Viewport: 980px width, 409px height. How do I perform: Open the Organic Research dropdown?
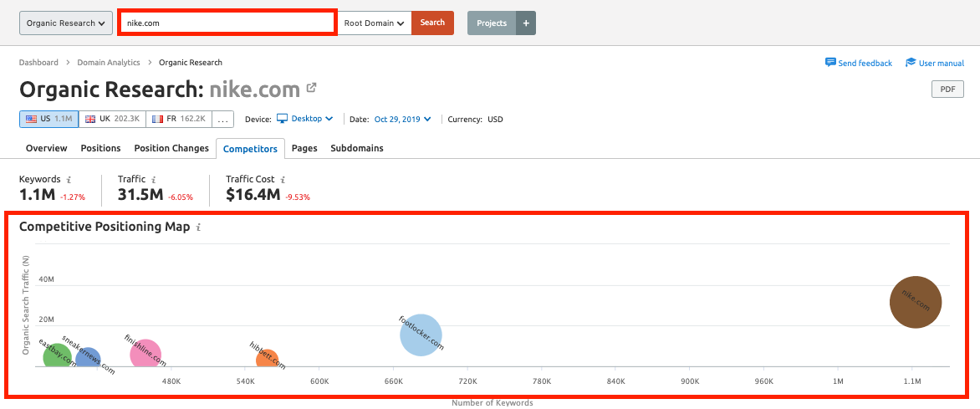[66, 23]
